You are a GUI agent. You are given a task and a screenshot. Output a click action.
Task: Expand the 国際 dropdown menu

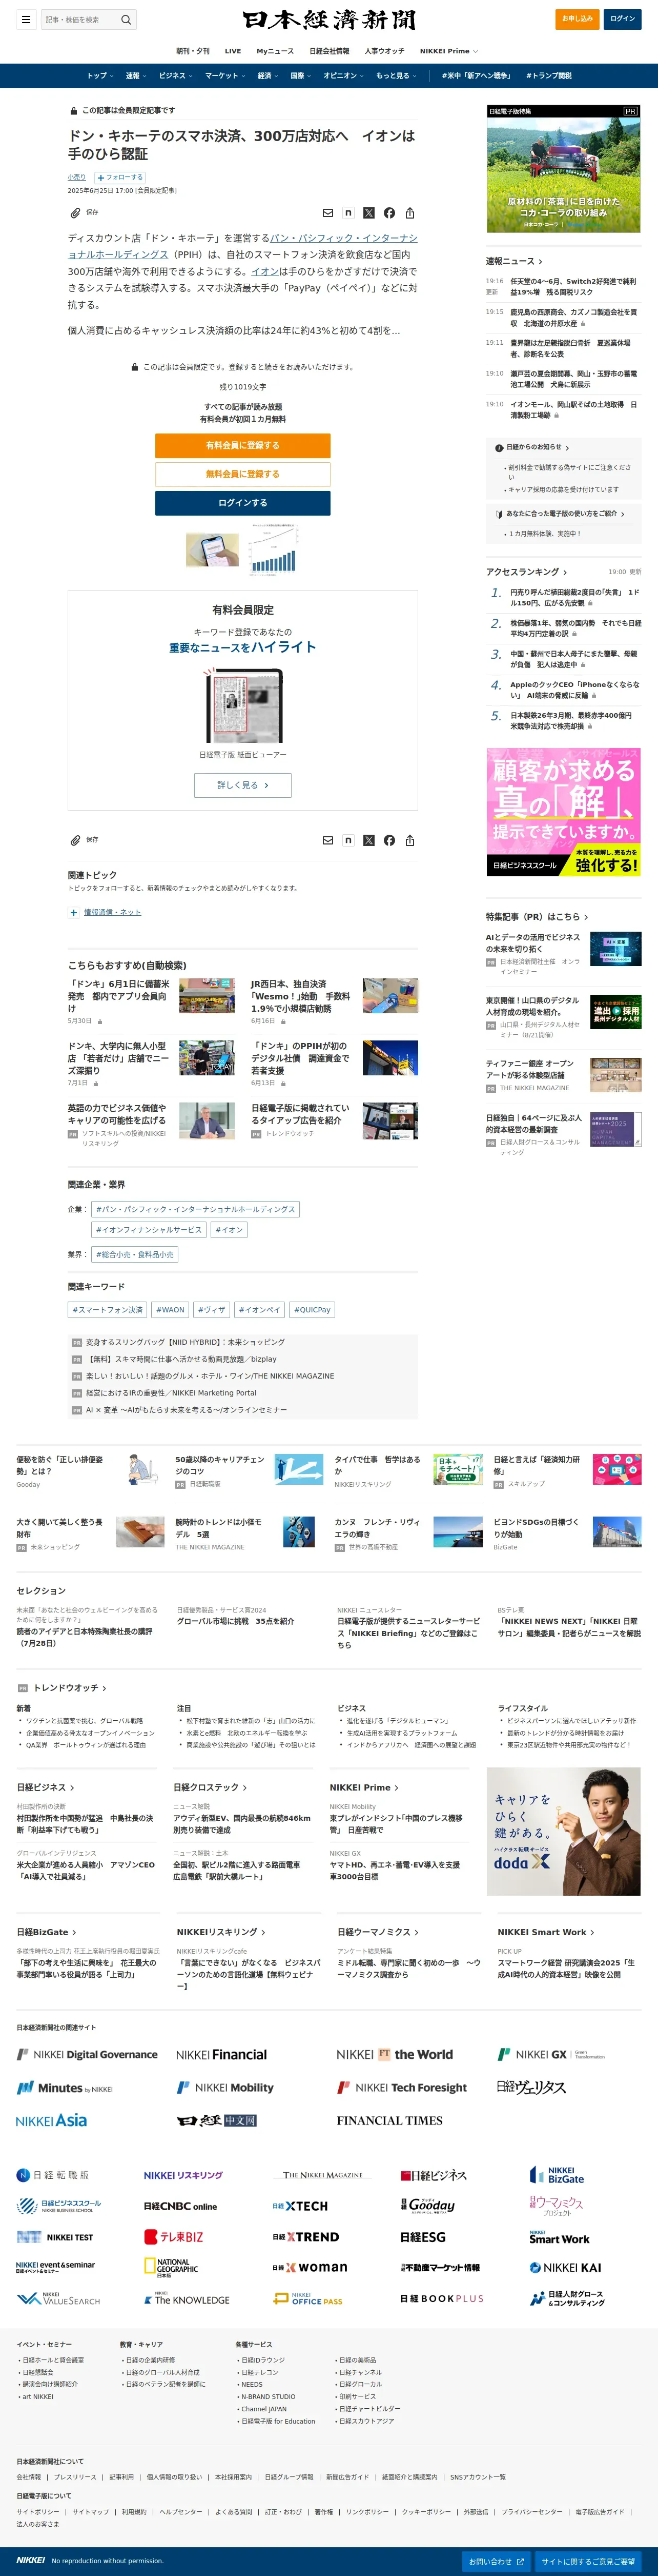pyautogui.click(x=300, y=76)
